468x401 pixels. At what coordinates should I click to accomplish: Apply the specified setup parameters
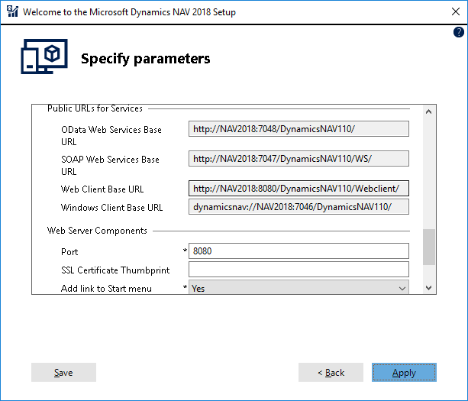tap(404, 372)
